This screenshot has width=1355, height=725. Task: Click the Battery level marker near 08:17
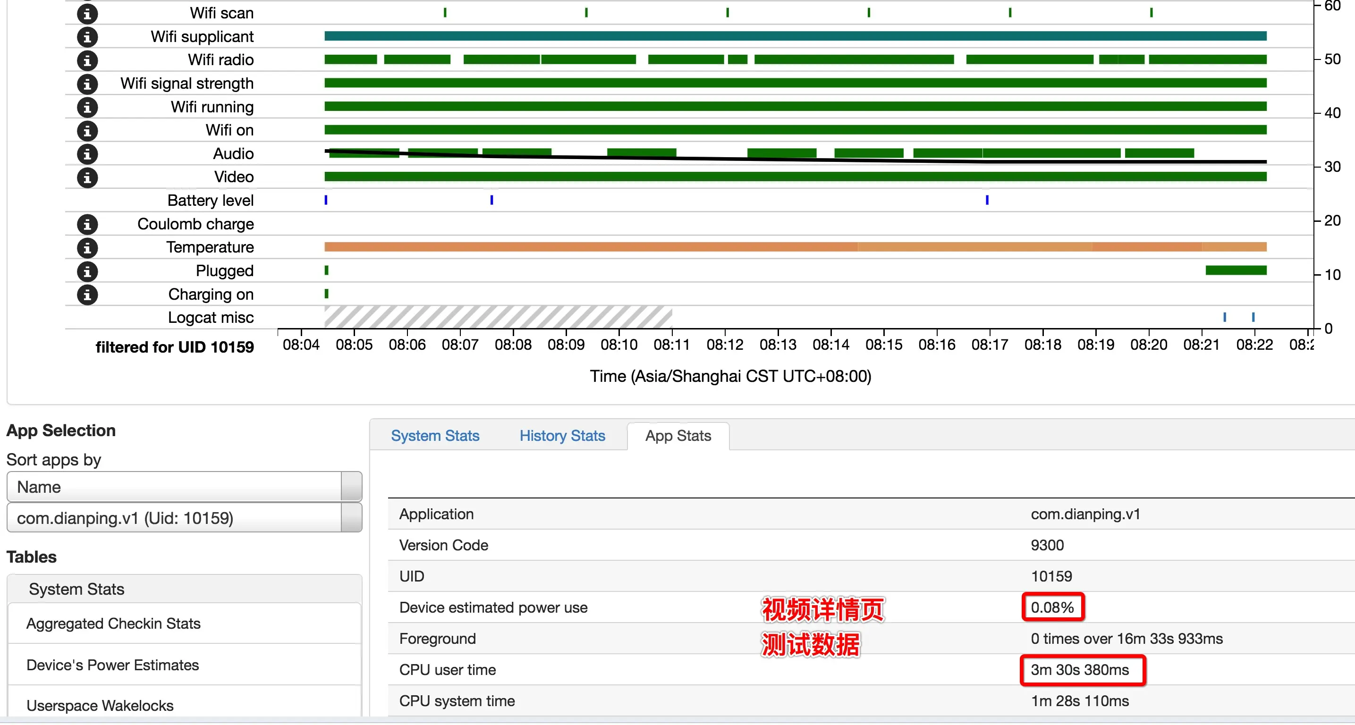point(987,200)
